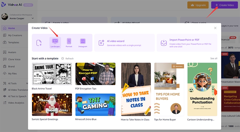This screenshot has height=132, width=240.
Task: Click the blank new video icon
Action: (x=39, y=43)
